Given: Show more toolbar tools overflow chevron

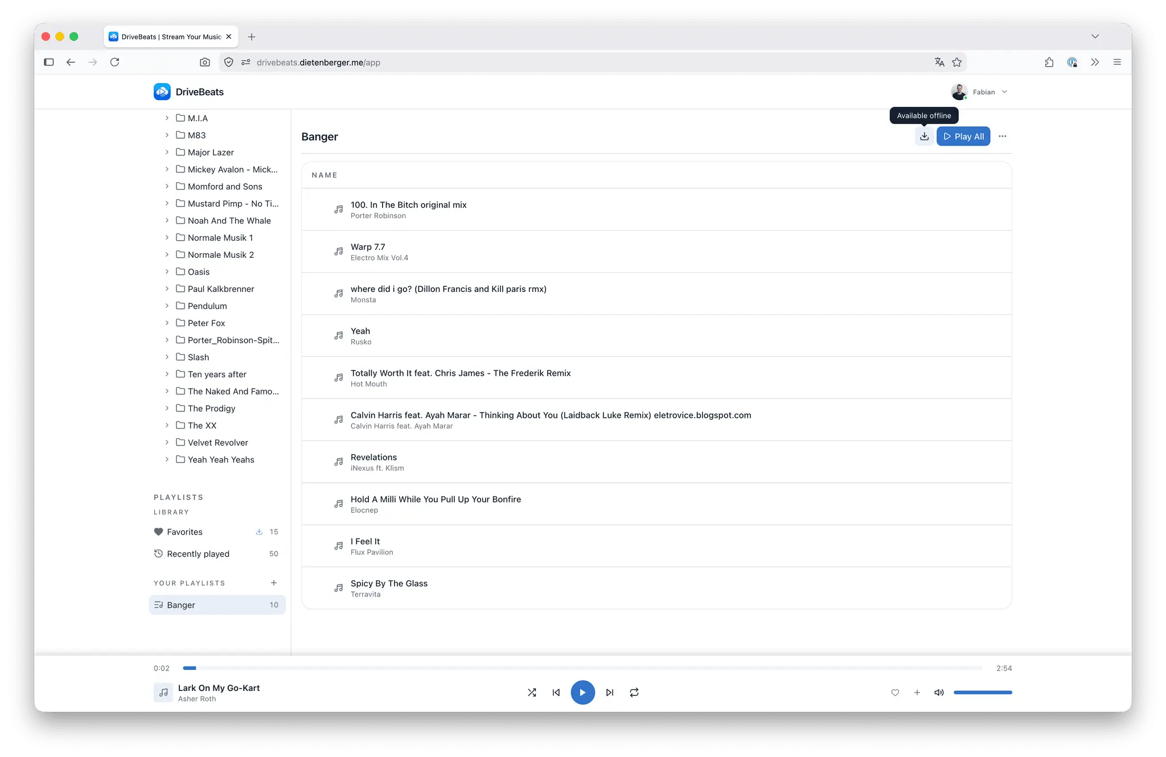Looking at the screenshot, I should coord(1095,62).
